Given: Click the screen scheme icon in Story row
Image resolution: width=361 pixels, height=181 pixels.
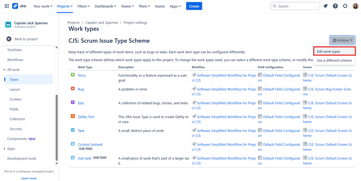Looking at the screenshot, I should [305, 75].
